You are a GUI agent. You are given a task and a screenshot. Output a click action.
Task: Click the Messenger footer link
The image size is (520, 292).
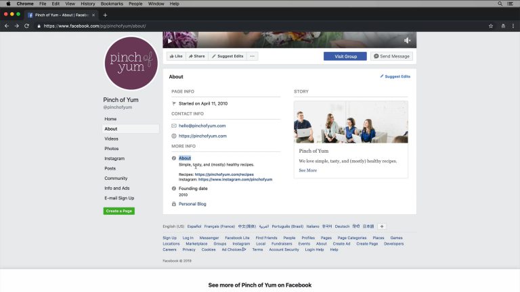coord(209,238)
